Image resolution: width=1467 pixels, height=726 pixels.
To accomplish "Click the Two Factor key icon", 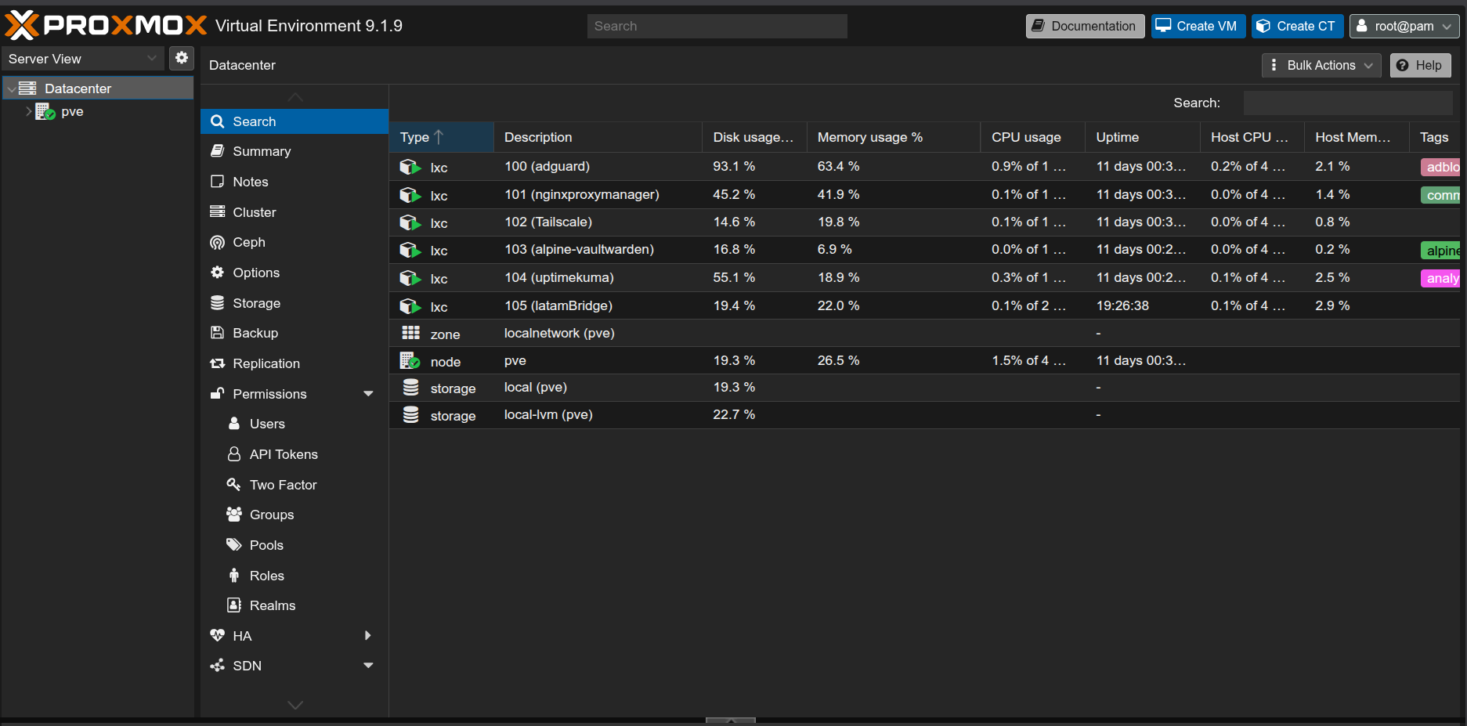I will pyautogui.click(x=233, y=484).
